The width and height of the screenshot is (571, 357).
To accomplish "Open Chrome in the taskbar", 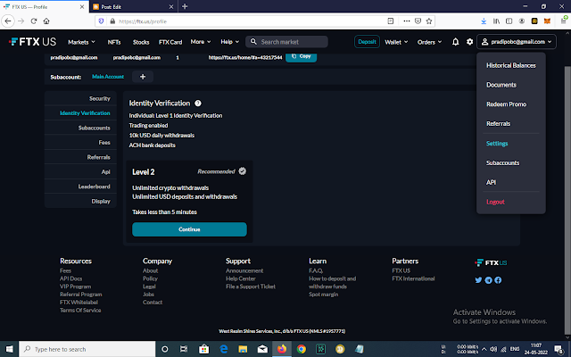I will point(302,349).
